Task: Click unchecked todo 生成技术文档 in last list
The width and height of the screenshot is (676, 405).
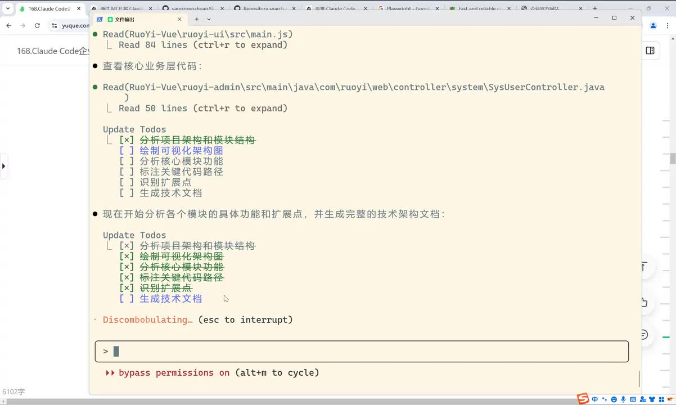Action: [x=170, y=299]
